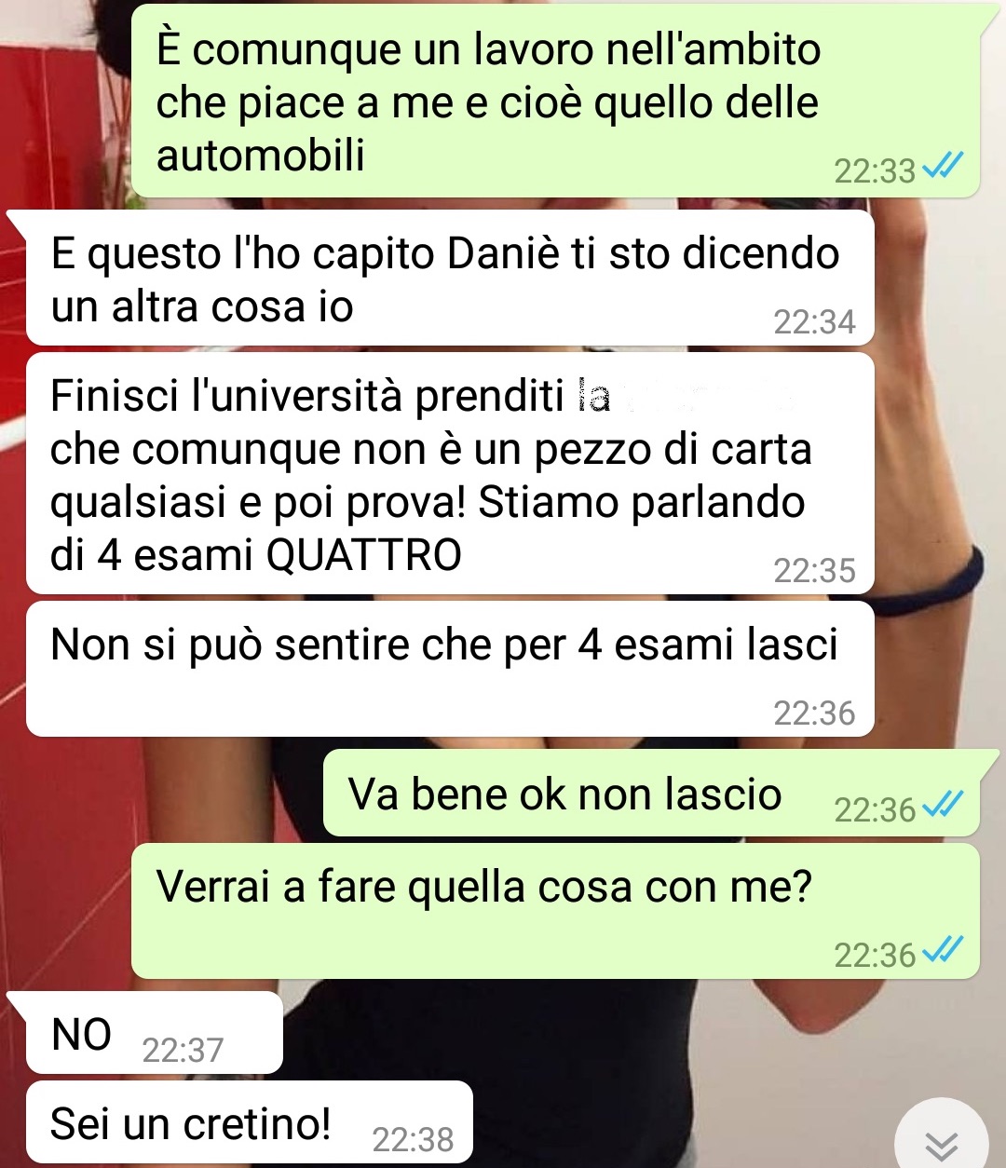The width and height of the screenshot is (1006, 1168).
Task: Tap blue read ticks on automobili message
Action: (x=942, y=167)
